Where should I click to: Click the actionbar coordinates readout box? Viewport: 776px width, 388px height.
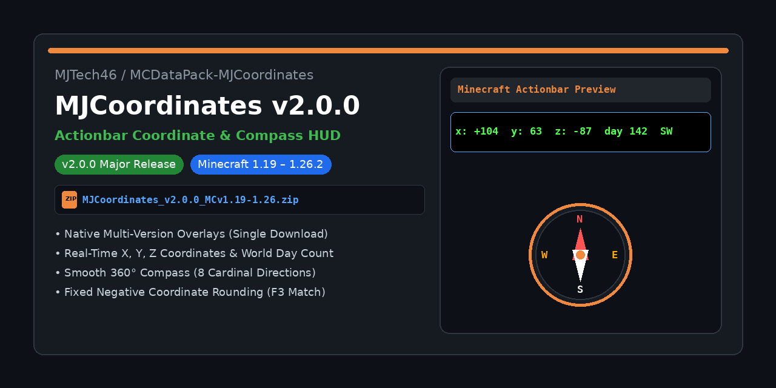pyautogui.click(x=581, y=132)
